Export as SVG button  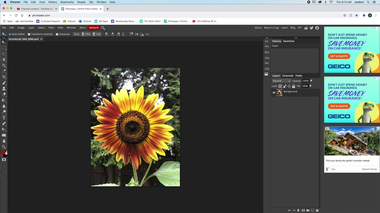[97, 34]
